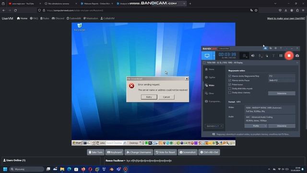The width and height of the screenshot is (307, 173).
Task: Open File Explorer from the host taskbar
Action: (62, 169)
